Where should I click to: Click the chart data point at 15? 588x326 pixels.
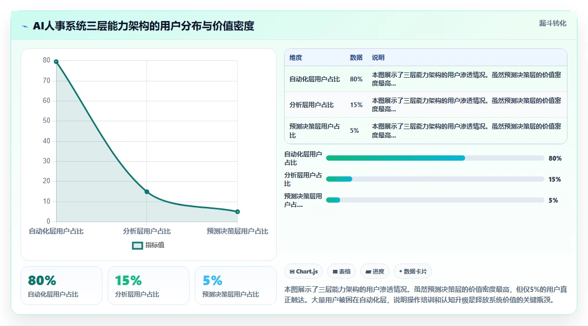pyautogui.click(x=147, y=192)
